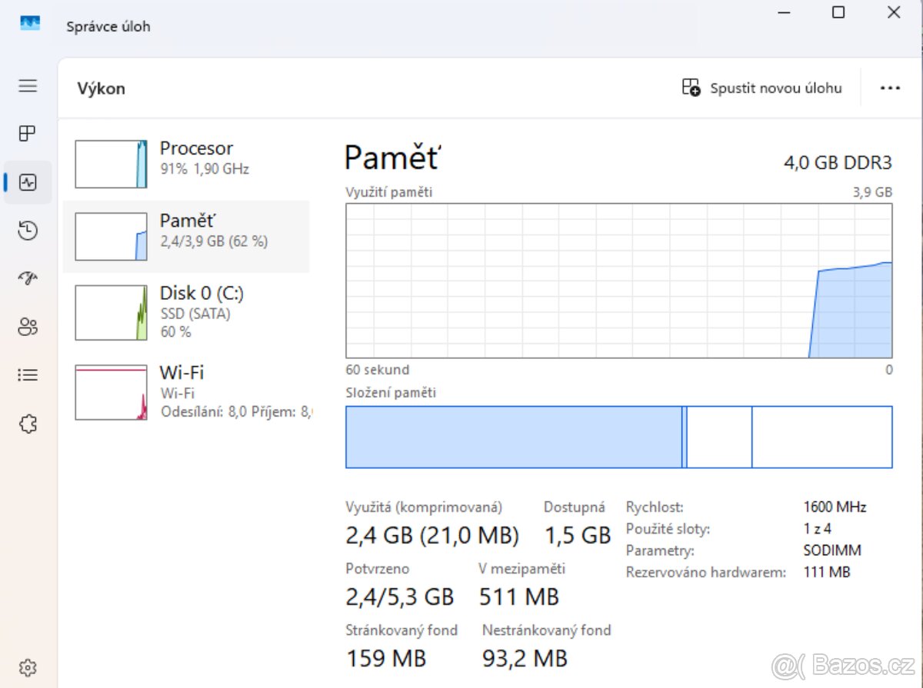The height and width of the screenshot is (688, 923).
Task: Click Spustit novou úlohu button
Action: (762, 88)
